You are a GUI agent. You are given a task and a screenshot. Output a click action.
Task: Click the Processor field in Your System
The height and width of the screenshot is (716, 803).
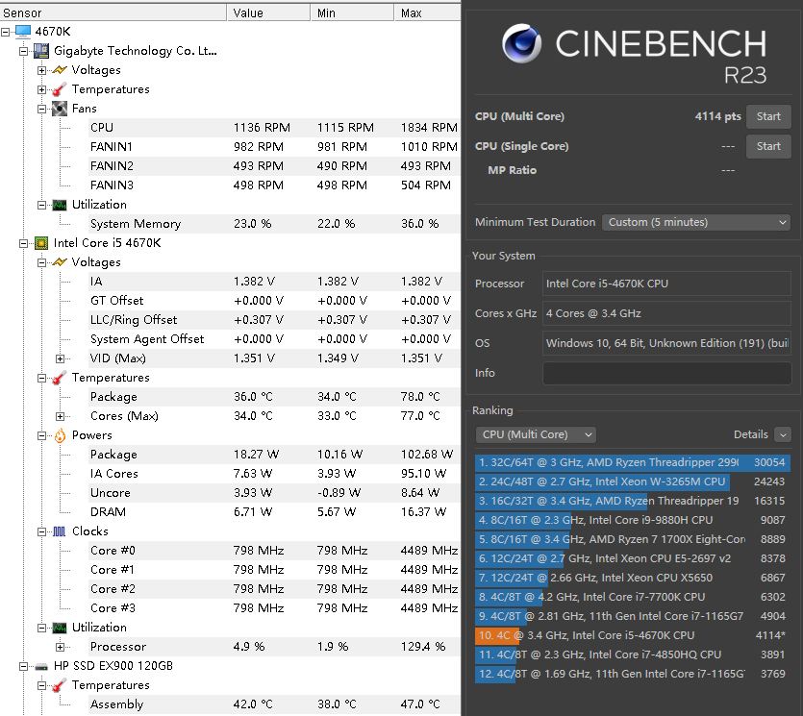point(666,284)
